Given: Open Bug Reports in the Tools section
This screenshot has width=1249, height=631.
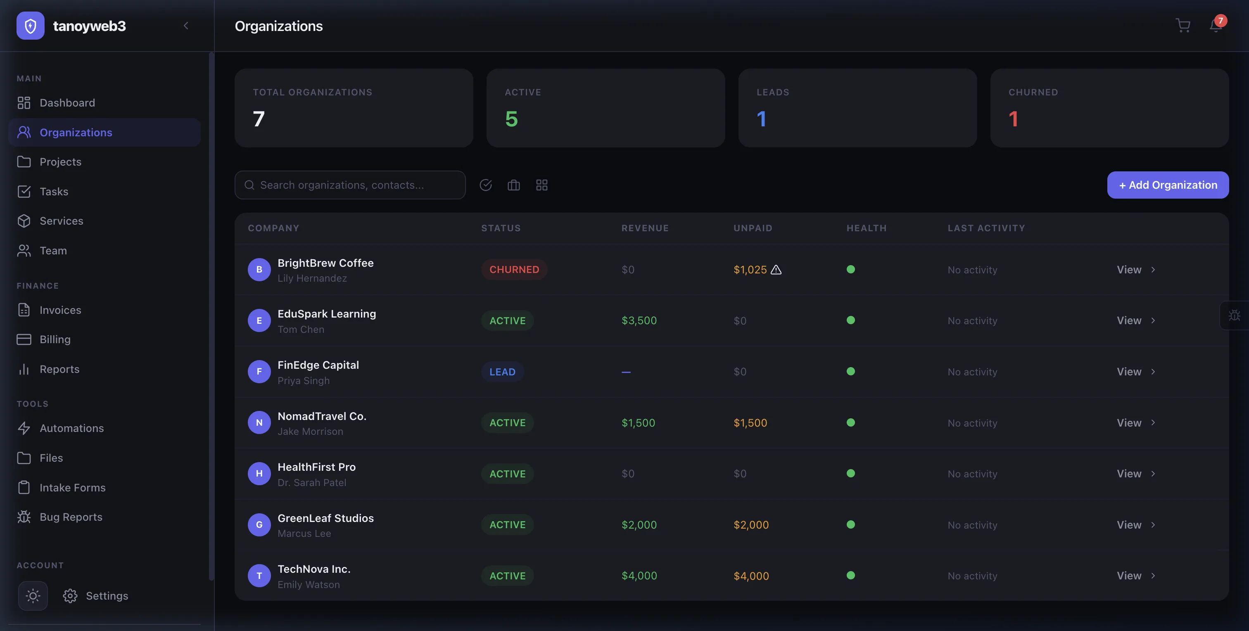Looking at the screenshot, I should pos(71,517).
